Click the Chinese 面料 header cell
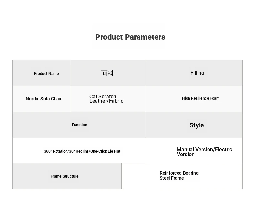 point(108,73)
